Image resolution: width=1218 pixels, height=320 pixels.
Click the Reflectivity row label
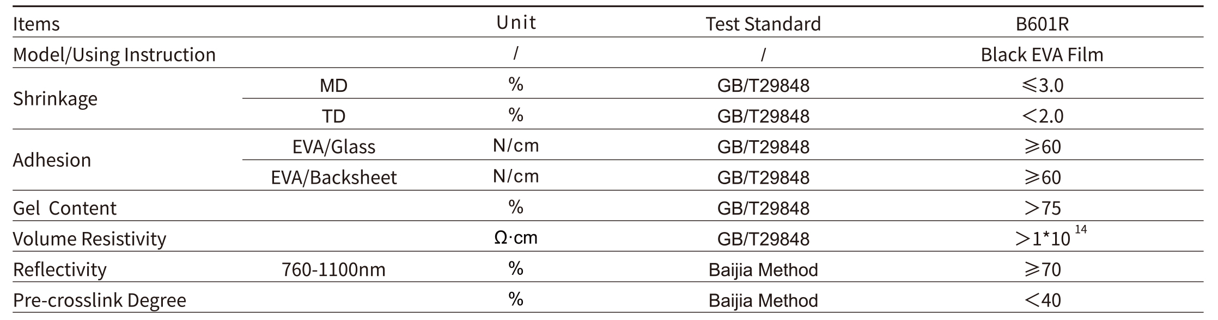point(59,269)
